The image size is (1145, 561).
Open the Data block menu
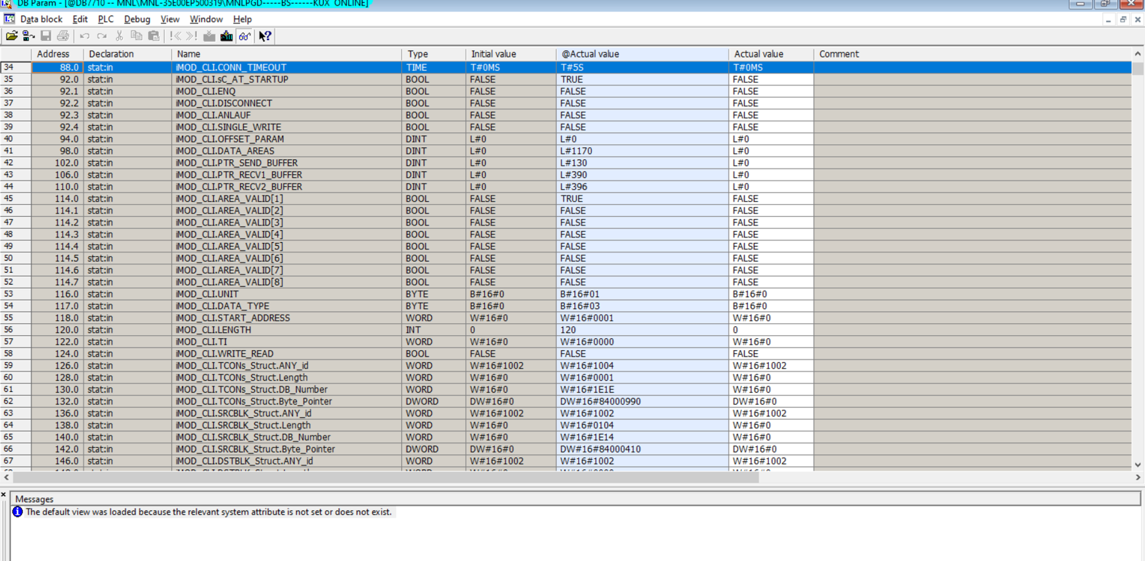pyautogui.click(x=41, y=19)
